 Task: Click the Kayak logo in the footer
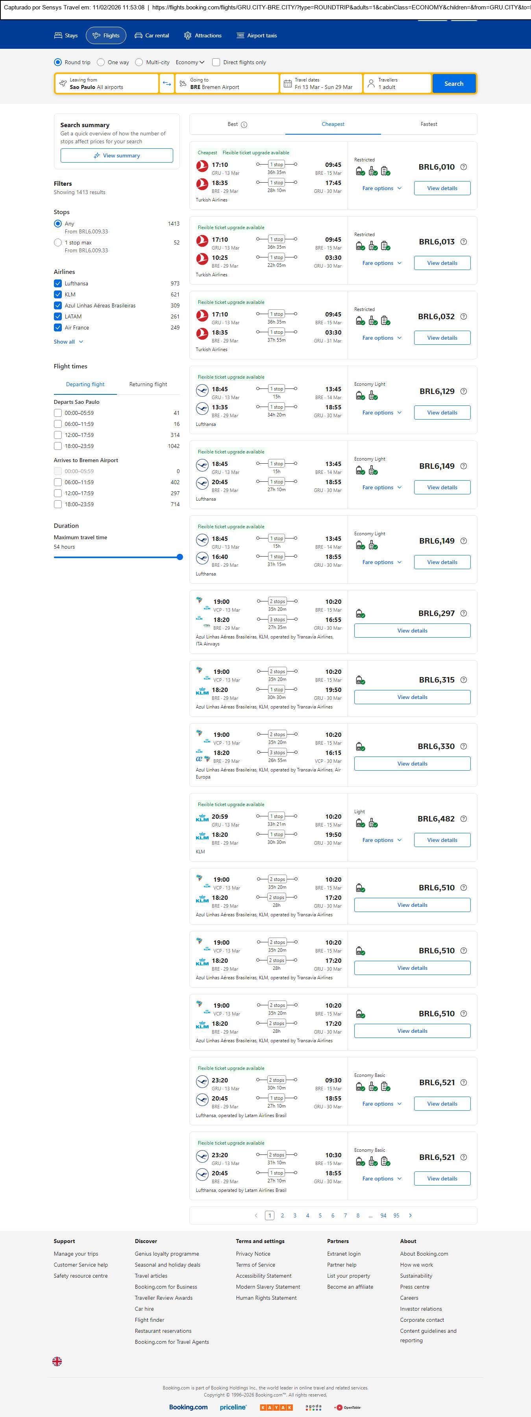pyautogui.click(x=276, y=1406)
